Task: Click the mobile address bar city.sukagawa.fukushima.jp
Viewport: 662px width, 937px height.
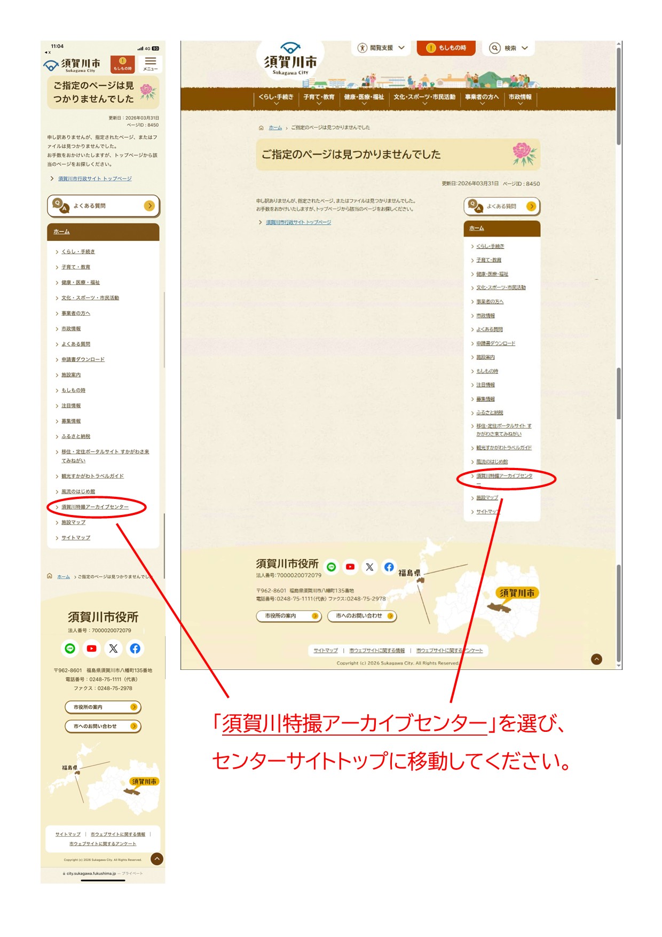Action: pos(91,873)
